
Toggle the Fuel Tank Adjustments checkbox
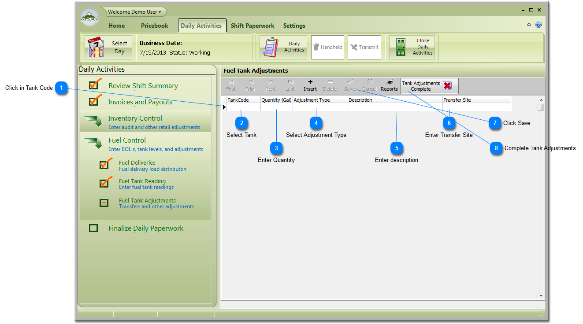pyautogui.click(x=104, y=203)
